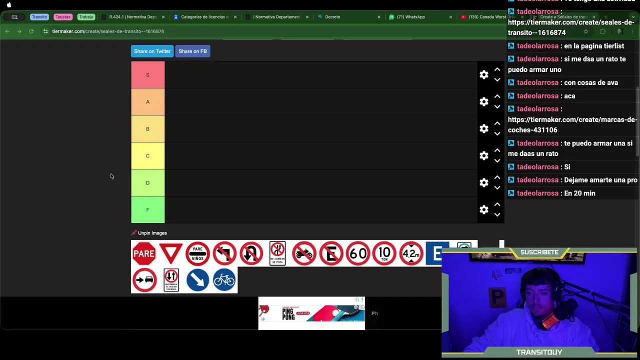Open settings gear for tier B
640x360 pixels.
(x=483, y=128)
